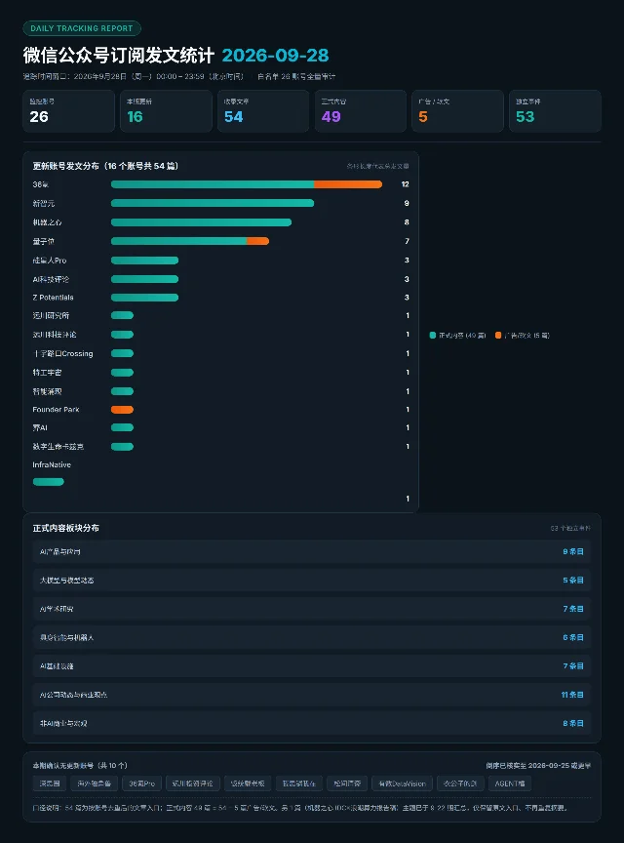Image resolution: width=624 pixels, height=843 pixels.
Task: Click the 2026-09-25 update note
Action: (x=538, y=766)
